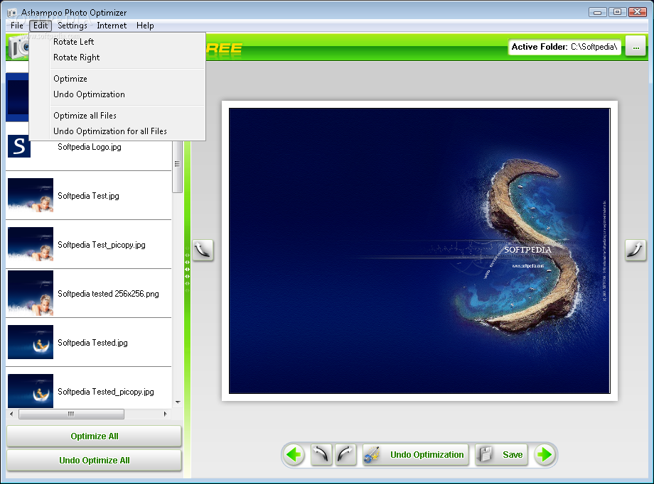Open the File menu
The image size is (654, 484).
click(16, 26)
